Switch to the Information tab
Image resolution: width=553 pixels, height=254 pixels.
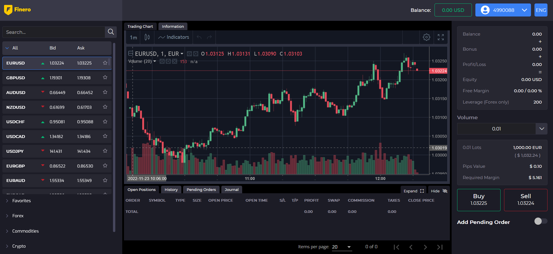click(173, 26)
